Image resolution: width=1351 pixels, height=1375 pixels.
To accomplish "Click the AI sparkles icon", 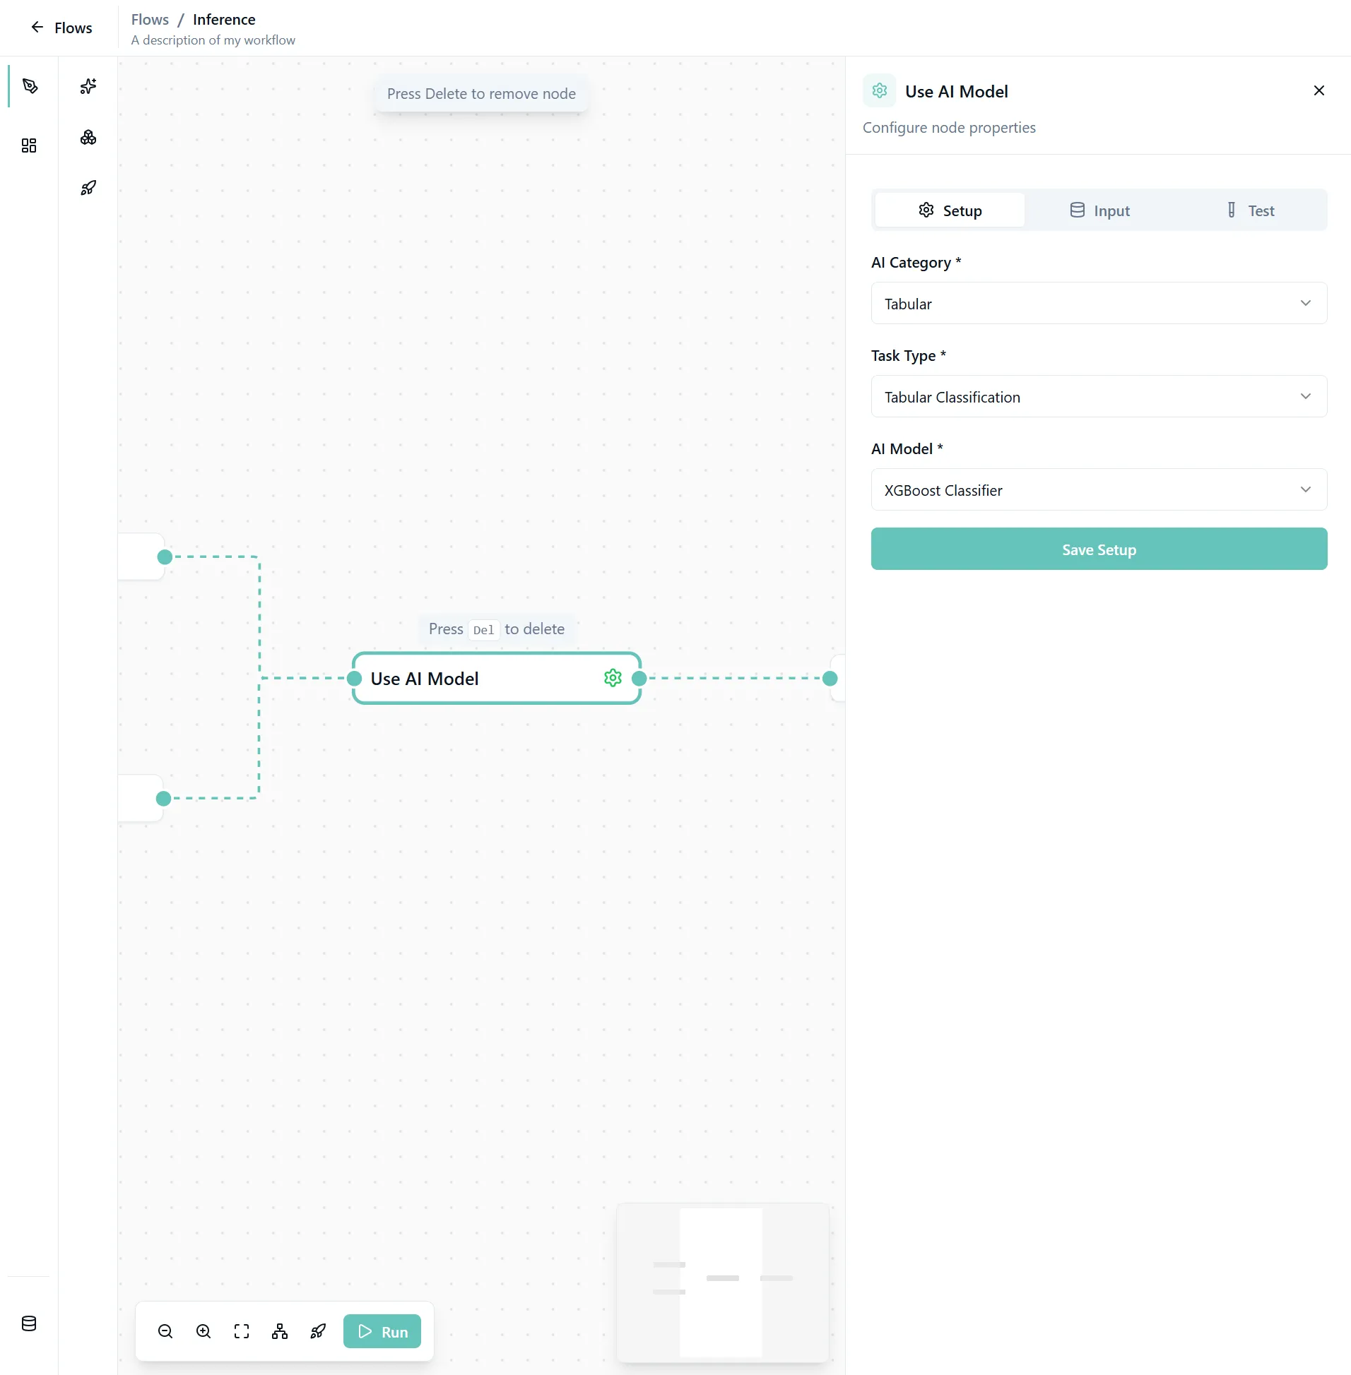I will (x=88, y=87).
